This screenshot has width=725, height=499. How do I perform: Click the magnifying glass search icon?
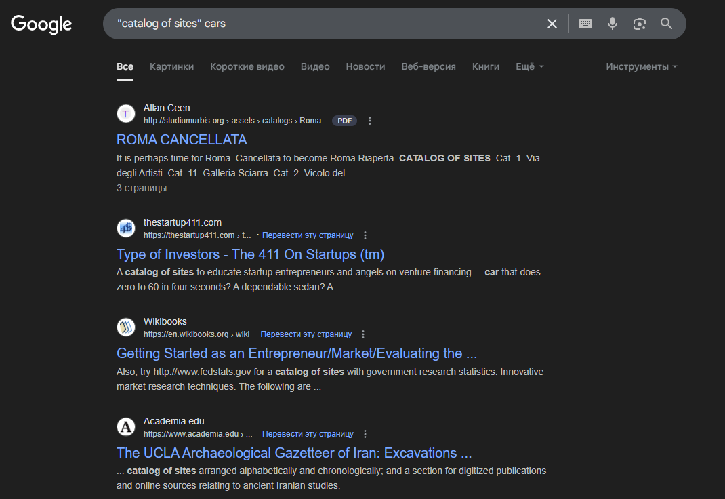point(666,24)
